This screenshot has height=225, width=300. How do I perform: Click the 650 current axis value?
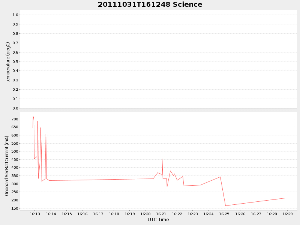pos(15,127)
